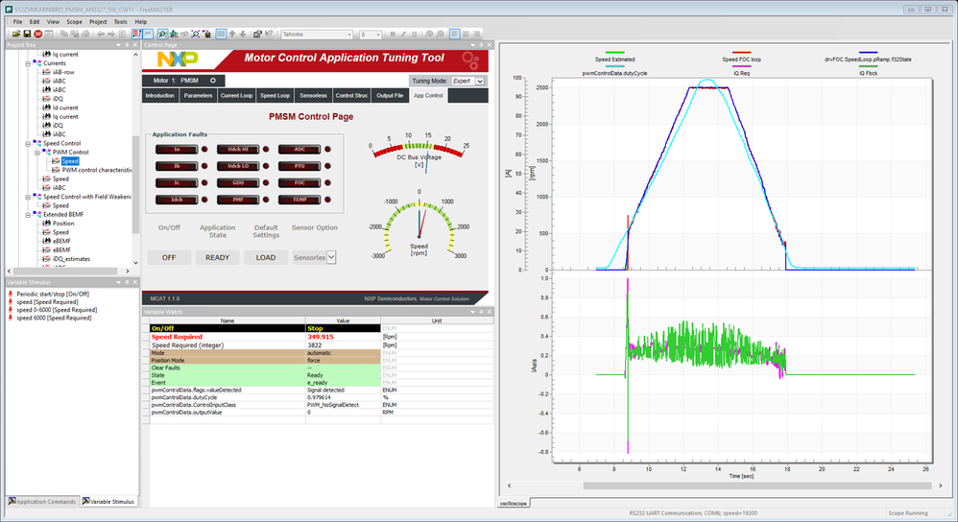The image size is (958, 522).
Task: Click the Refresh page toolbar icon
Action: click(122, 35)
